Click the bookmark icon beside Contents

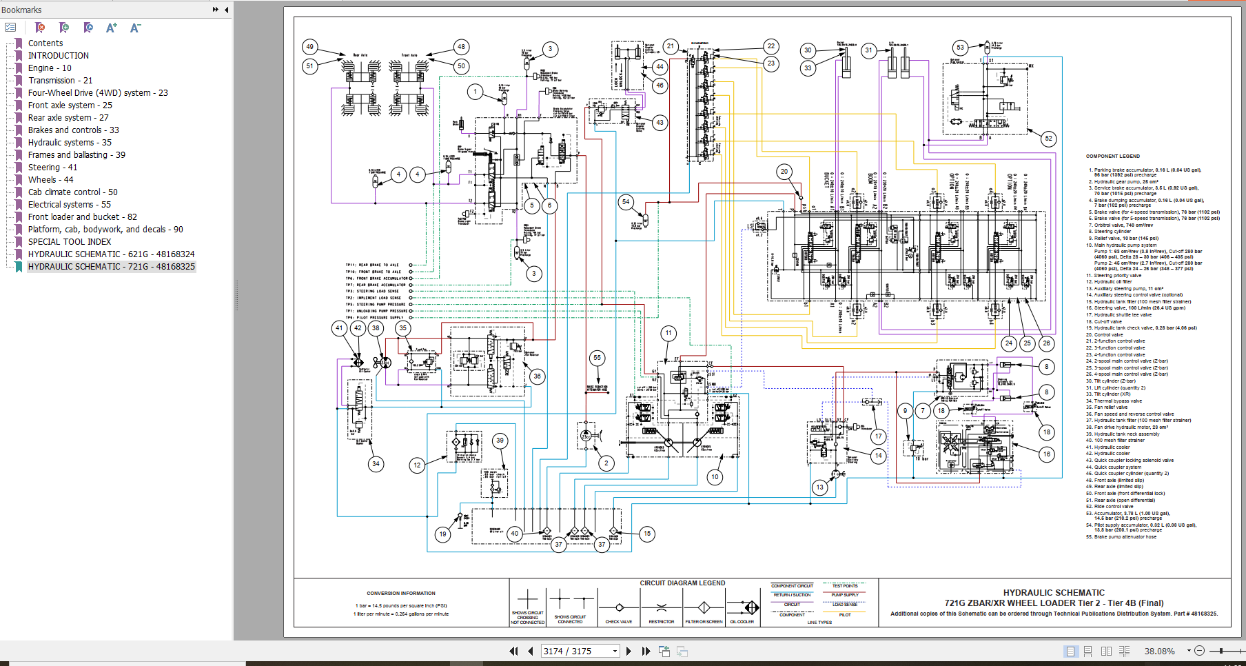pos(19,43)
